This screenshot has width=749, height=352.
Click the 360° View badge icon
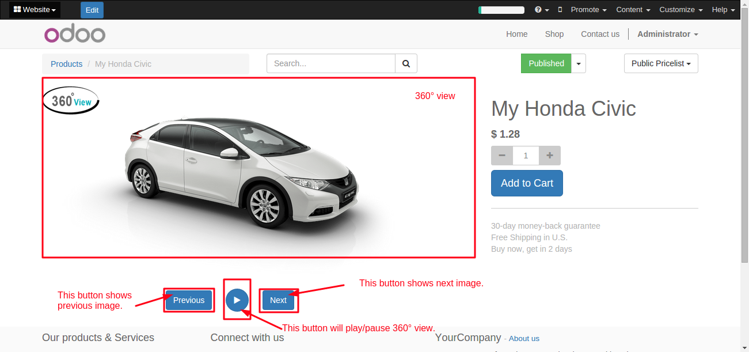[x=71, y=101]
